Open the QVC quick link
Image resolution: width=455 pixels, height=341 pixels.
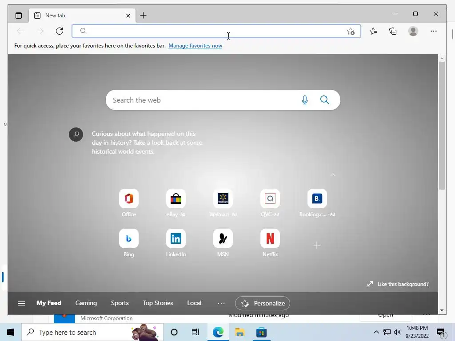[270, 203]
